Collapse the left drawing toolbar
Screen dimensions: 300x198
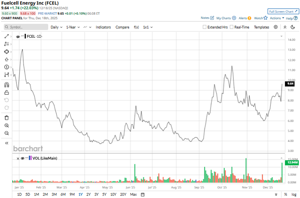pyautogui.click(x=6, y=143)
